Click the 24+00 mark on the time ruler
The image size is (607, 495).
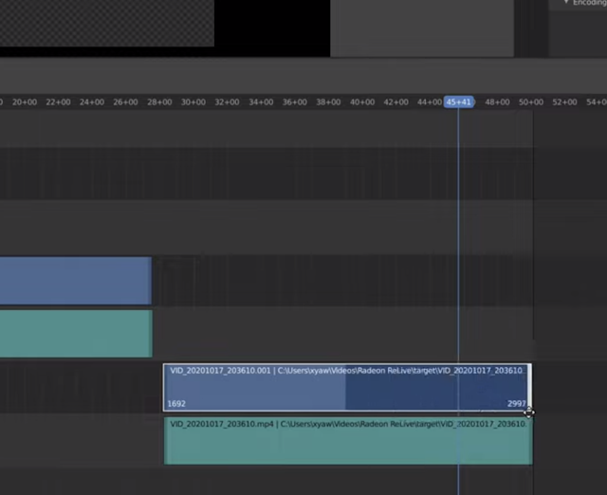tap(92, 102)
